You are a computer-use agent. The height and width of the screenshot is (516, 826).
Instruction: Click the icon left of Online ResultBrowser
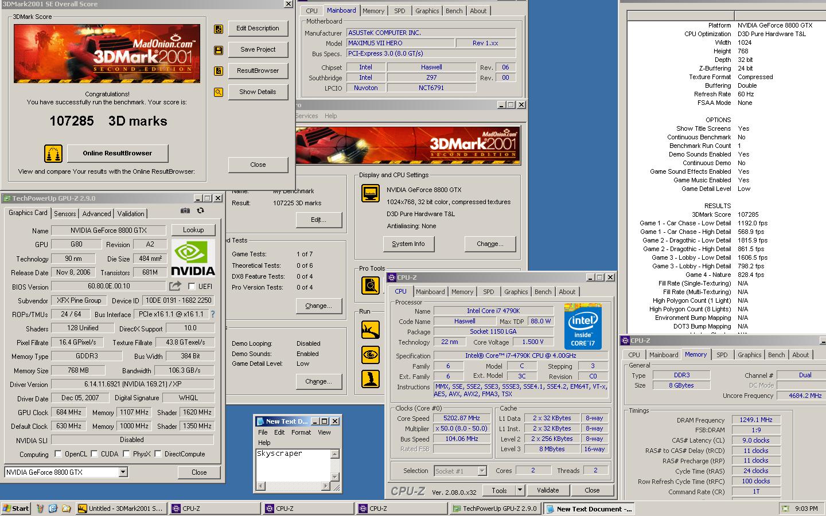(x=53, y=153)
